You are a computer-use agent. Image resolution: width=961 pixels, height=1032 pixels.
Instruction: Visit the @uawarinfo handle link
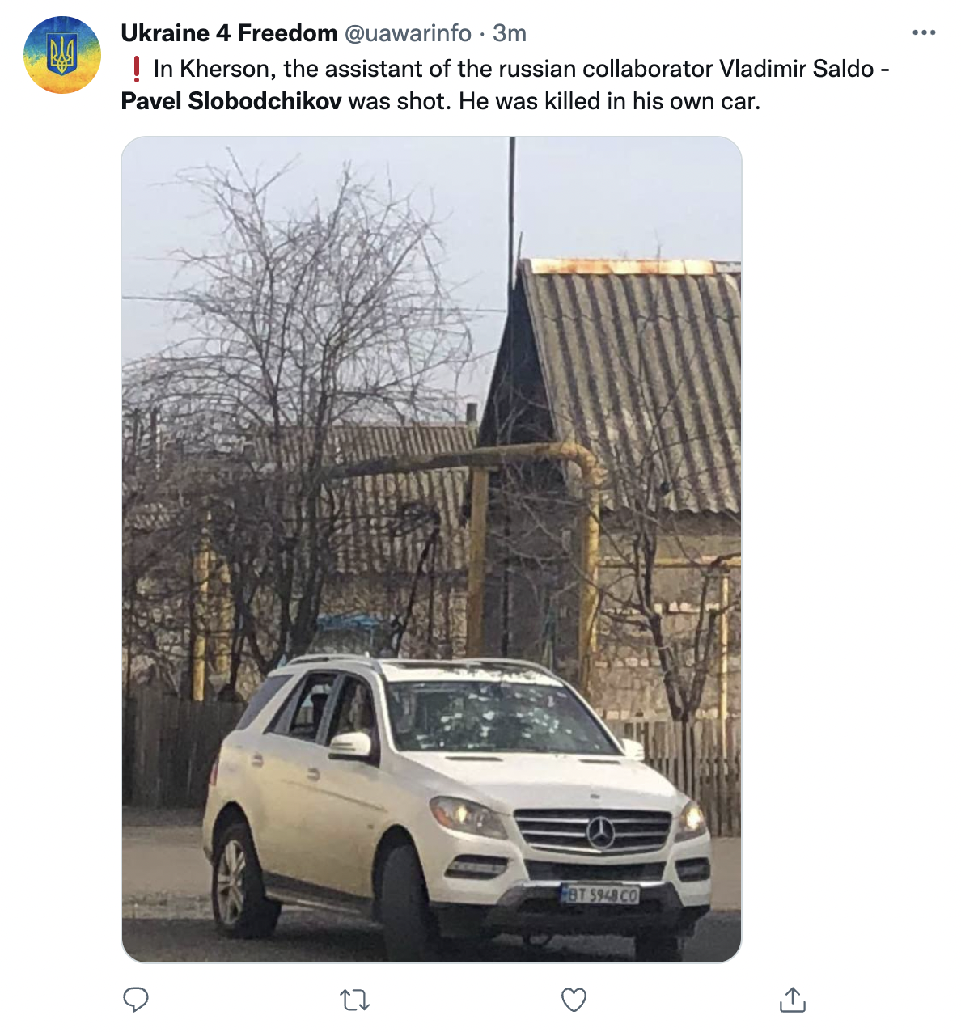(x=408, y=33)
